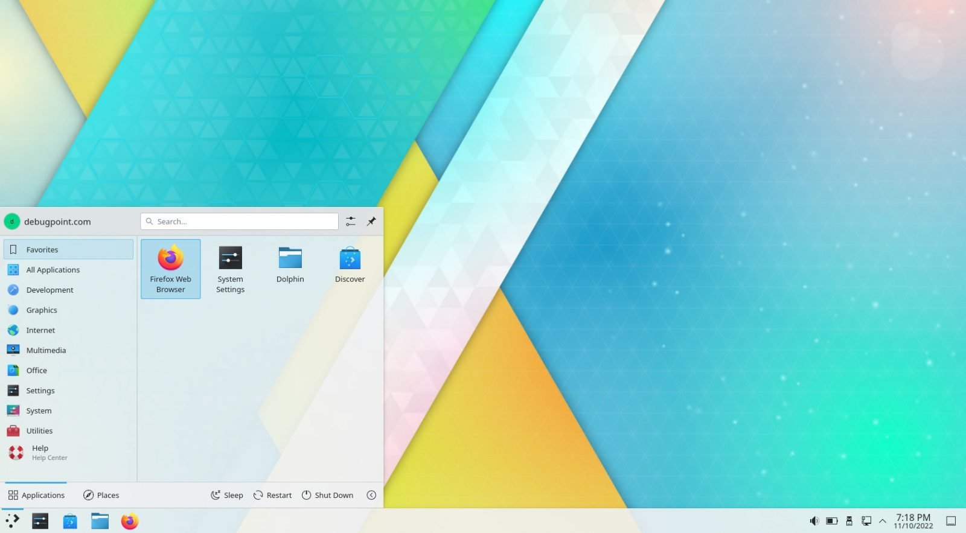The image size is (966, 533).
Task: Open System Settings from Favorites grid
Action: click(230, 269)
